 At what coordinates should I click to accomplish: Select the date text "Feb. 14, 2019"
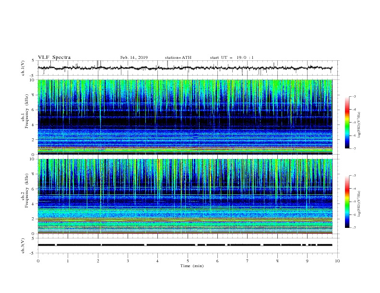pyautogui.click(x=134, y=57)
